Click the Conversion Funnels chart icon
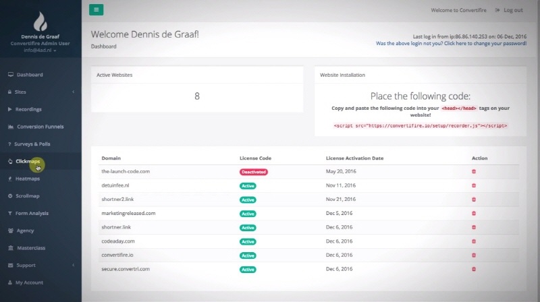Image resolution: width=540 pixels, height=302 pixels. pyautogui.click(x=11, y=127)
